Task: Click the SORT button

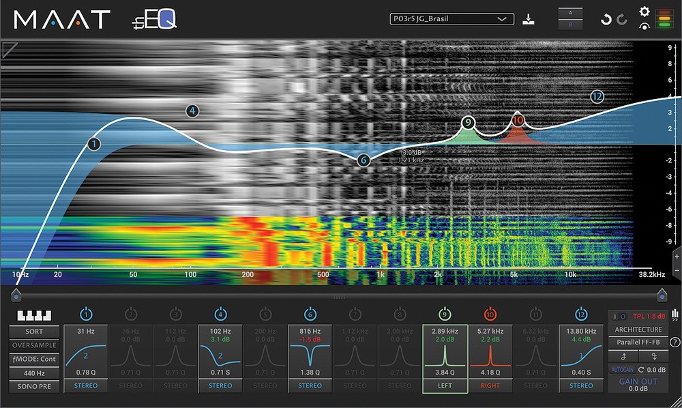Action: (x=34, y=332)
